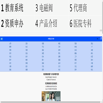The width and height of the screenshot is (103, 103).
Task: Open the '工作' category link
Action: (x=76, y=57)
